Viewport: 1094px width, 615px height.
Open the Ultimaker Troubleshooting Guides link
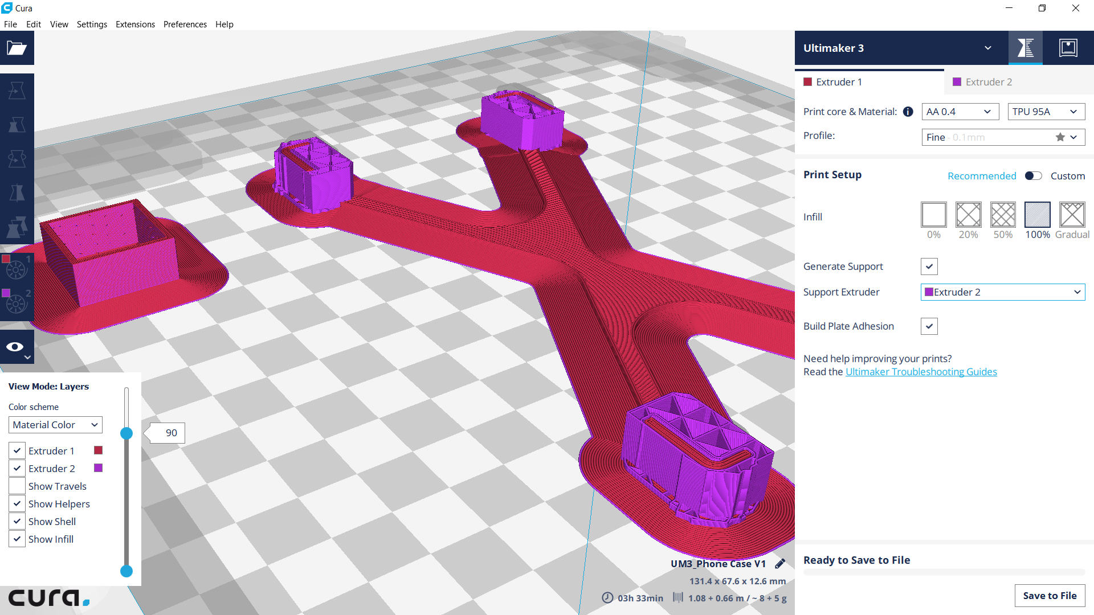921,372
